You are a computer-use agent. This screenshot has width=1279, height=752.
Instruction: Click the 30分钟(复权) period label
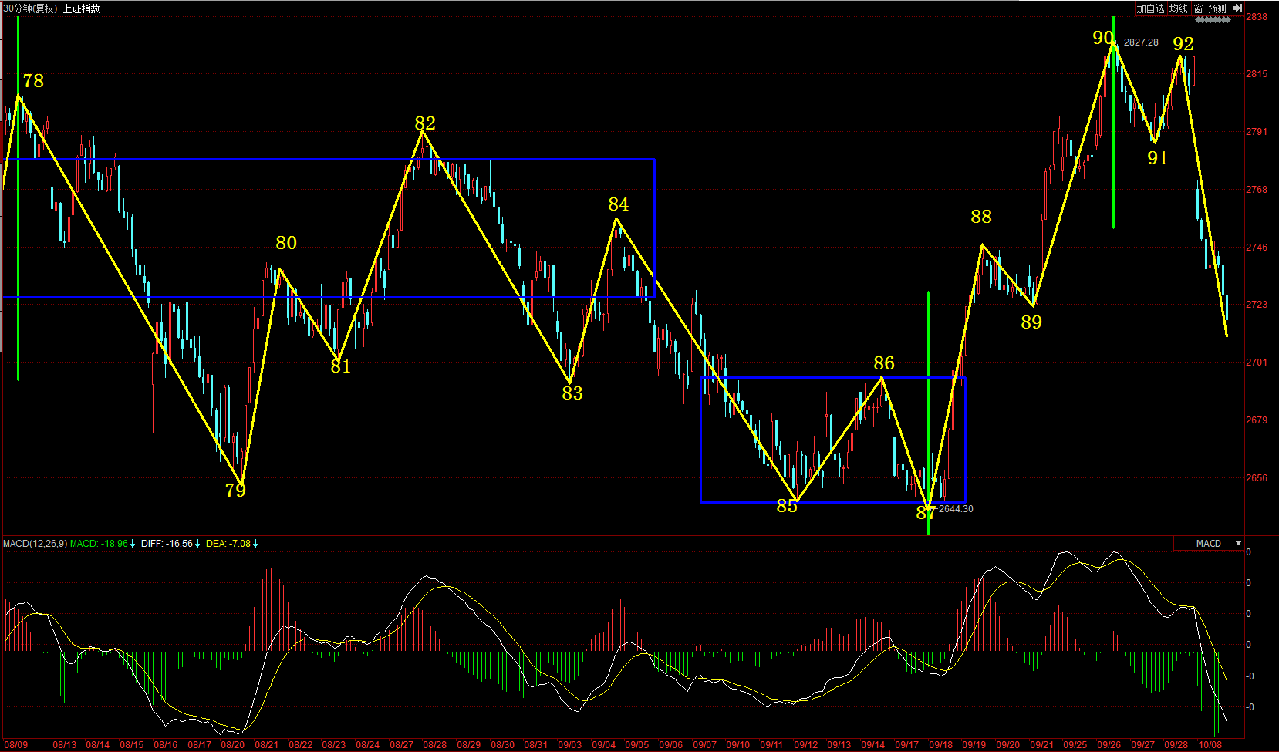[30, 8]
